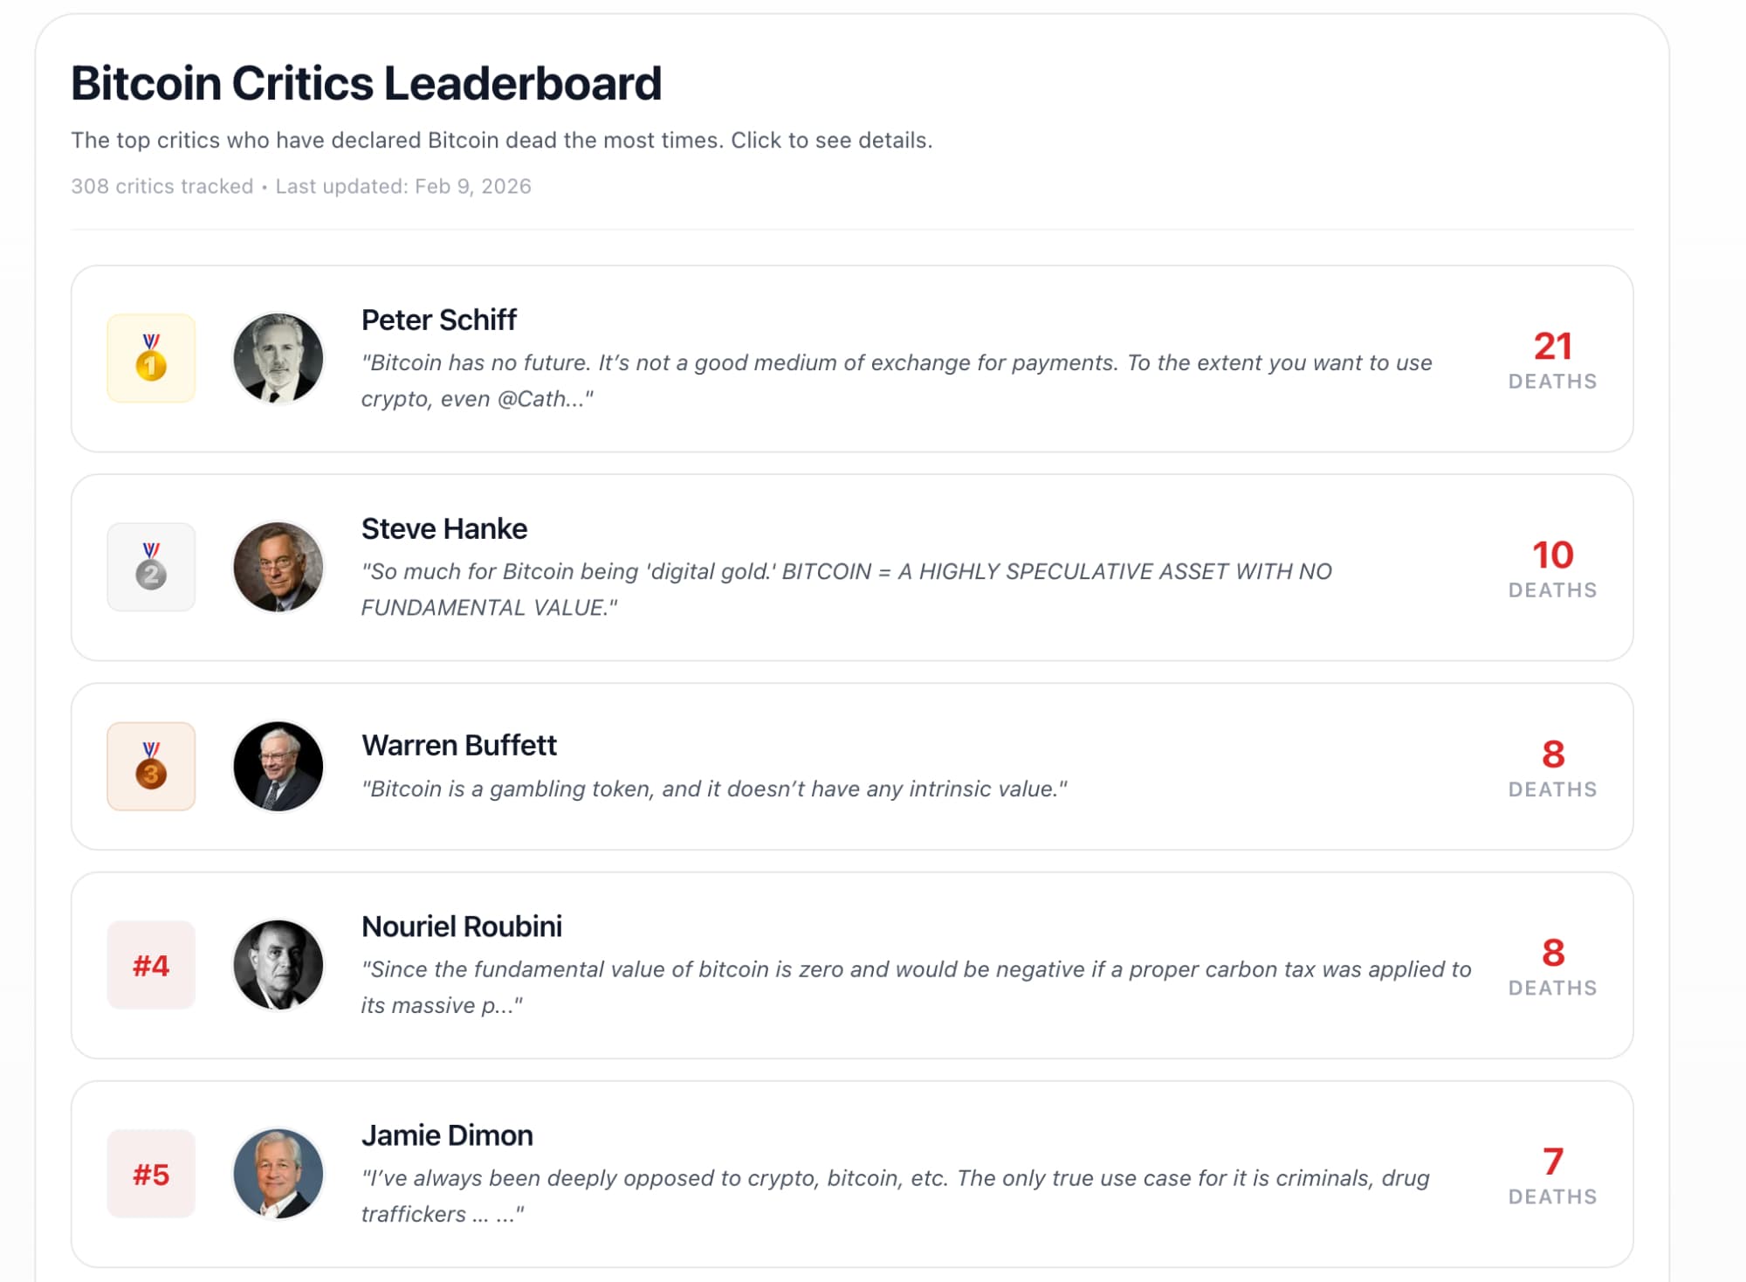Click the gold first-place medal icon
Viewport: 1746px width, 1282px height.
[151, 358]
